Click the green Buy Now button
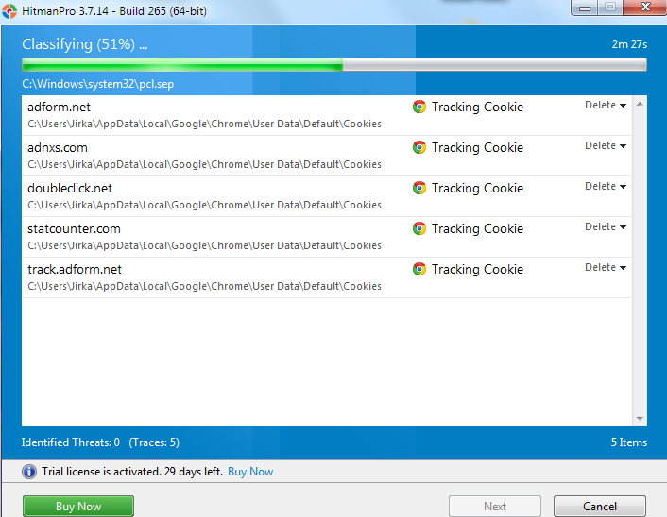Screen dimensions: 667x517 78,506
